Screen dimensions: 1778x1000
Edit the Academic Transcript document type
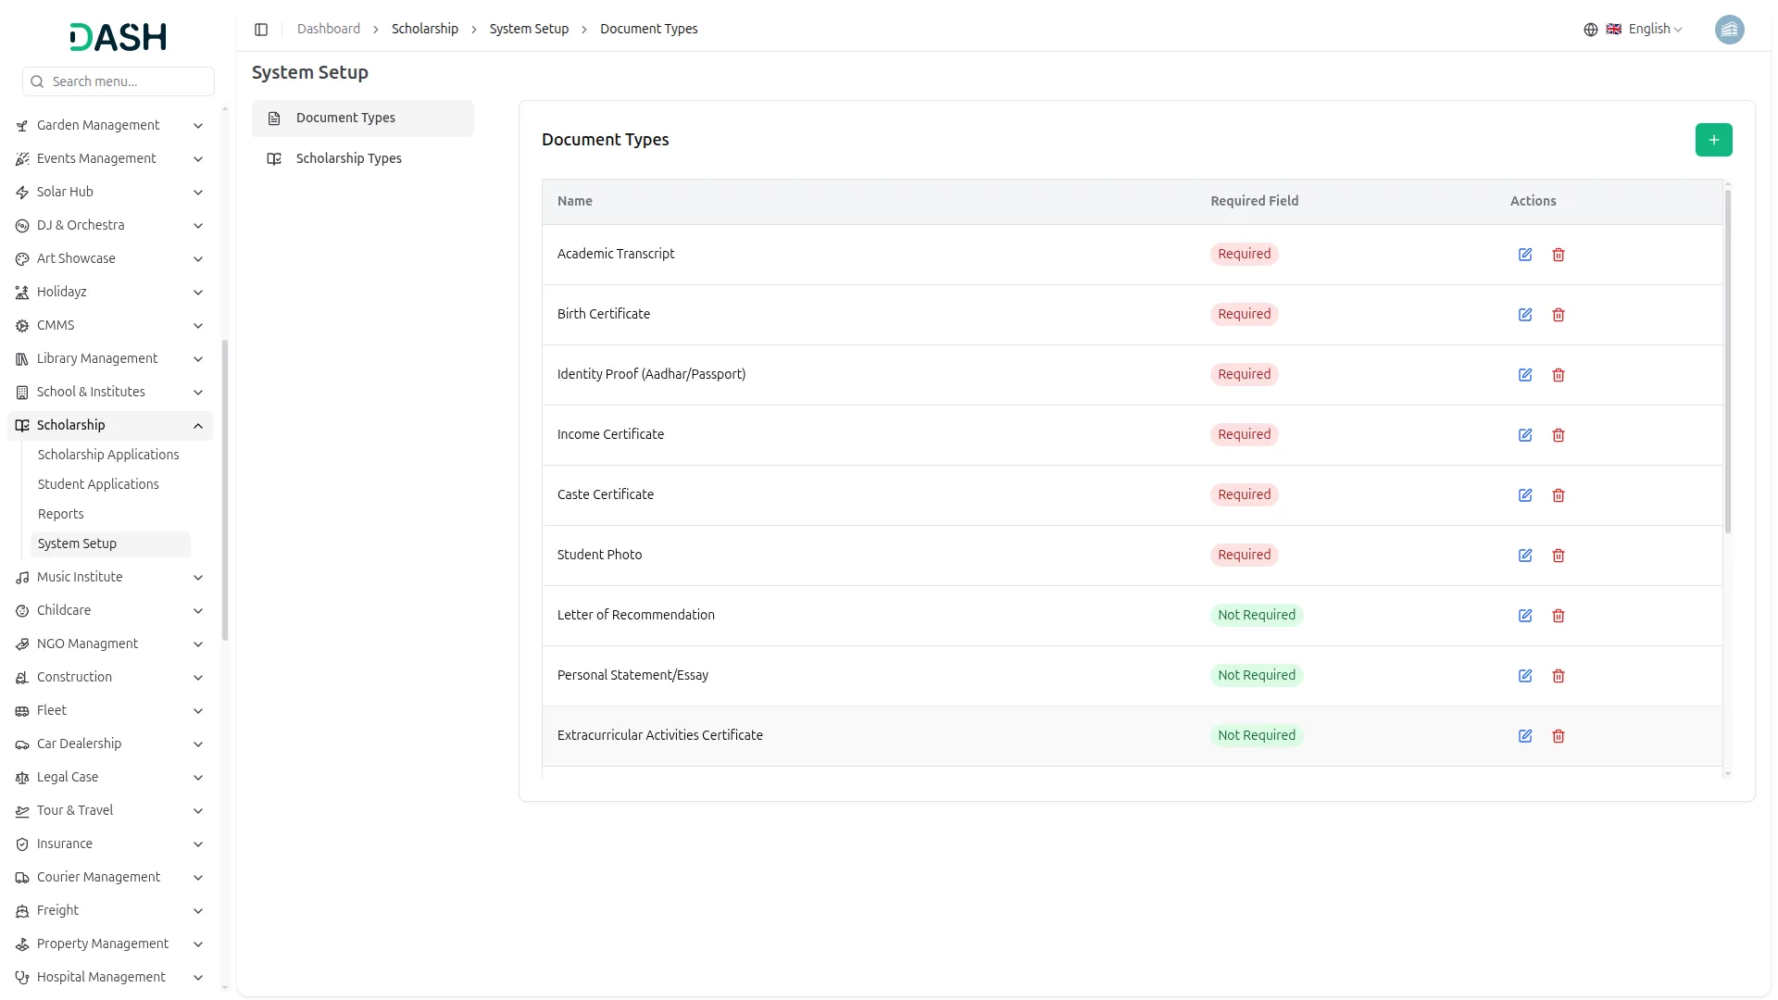(1524, 255)
